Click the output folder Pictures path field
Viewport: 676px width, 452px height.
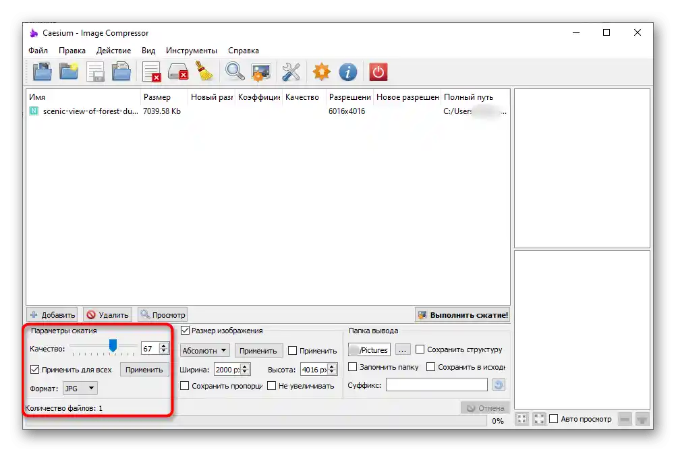click(x=369, y=349)
